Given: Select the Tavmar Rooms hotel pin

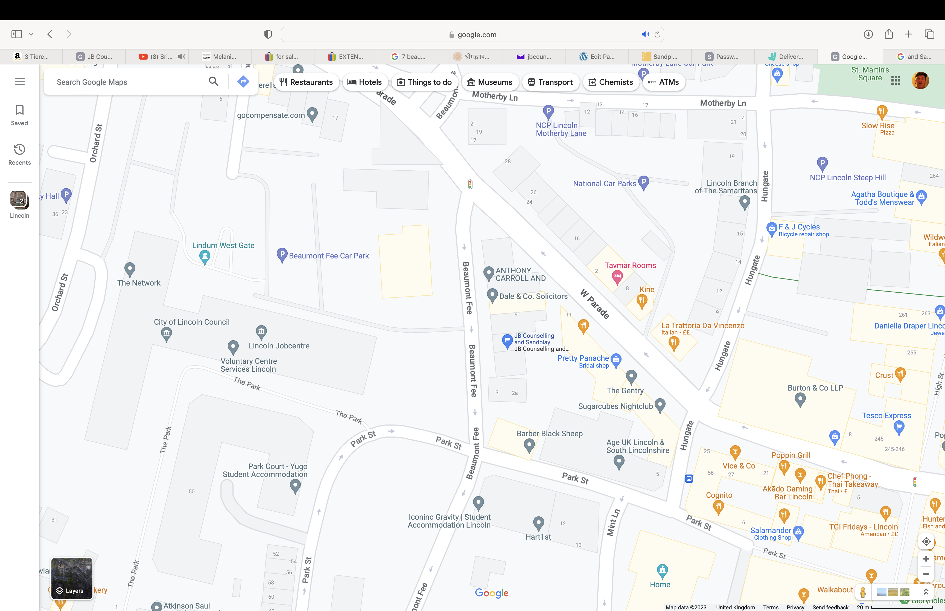Looking at the screenshot, I should coord(617,277).
